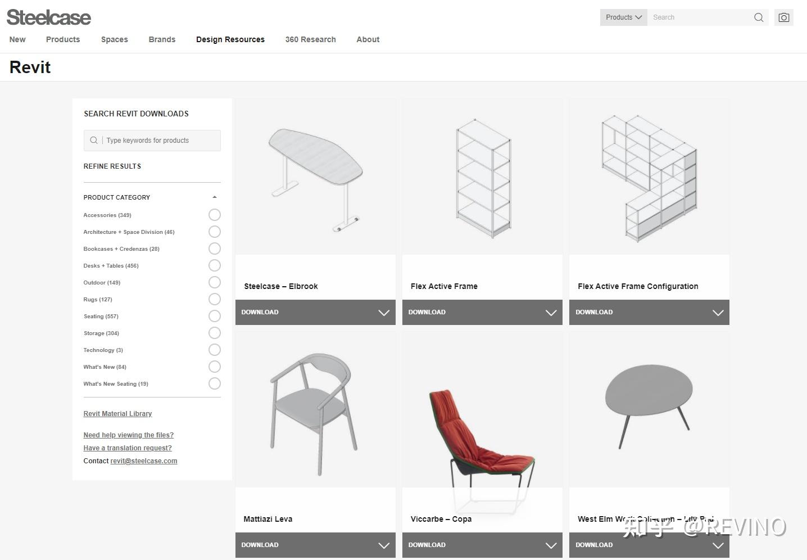
Task: Select Bookcases + Credenzas (28) filter
Action: point(215,249)
